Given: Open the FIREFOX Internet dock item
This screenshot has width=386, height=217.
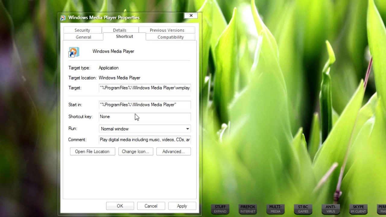Looking at the screenshot, I should pyautogui.click(x=248, y=209).
